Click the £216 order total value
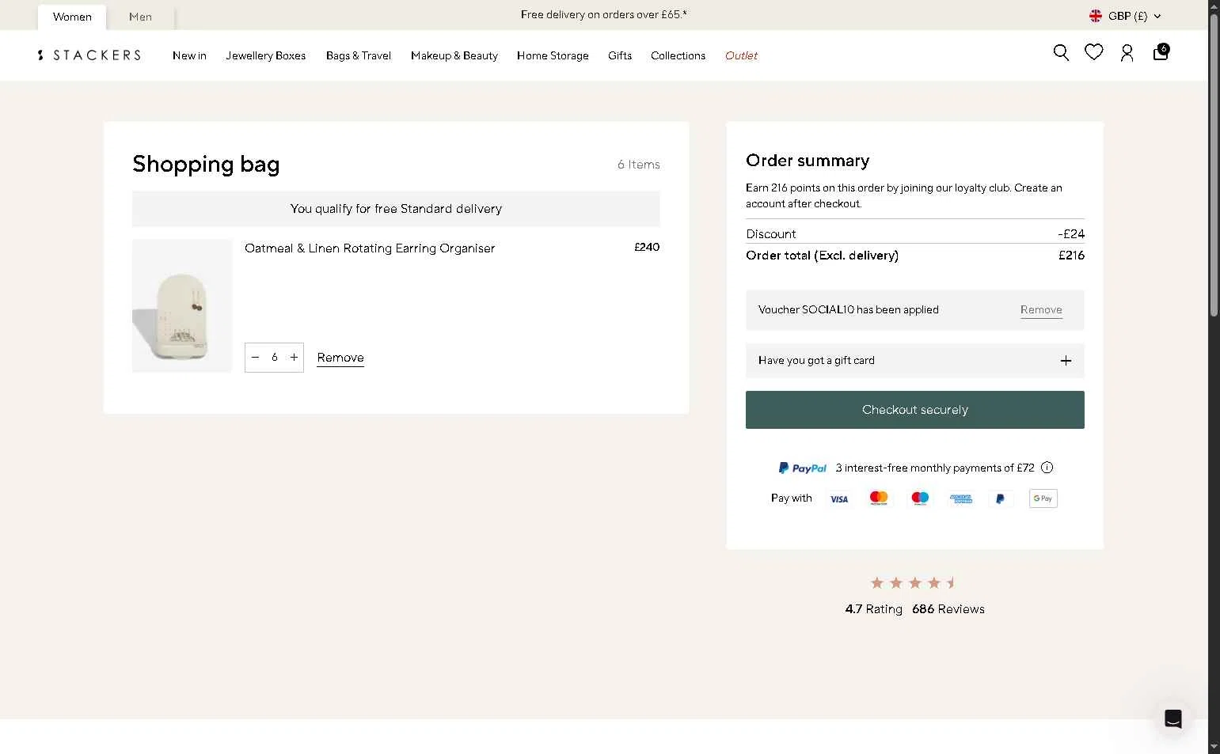1220x754 pixels. point(1071,256)
